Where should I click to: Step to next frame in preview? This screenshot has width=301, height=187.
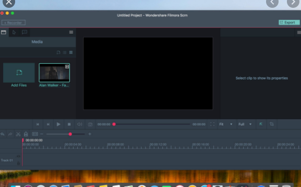pos(48,124)
